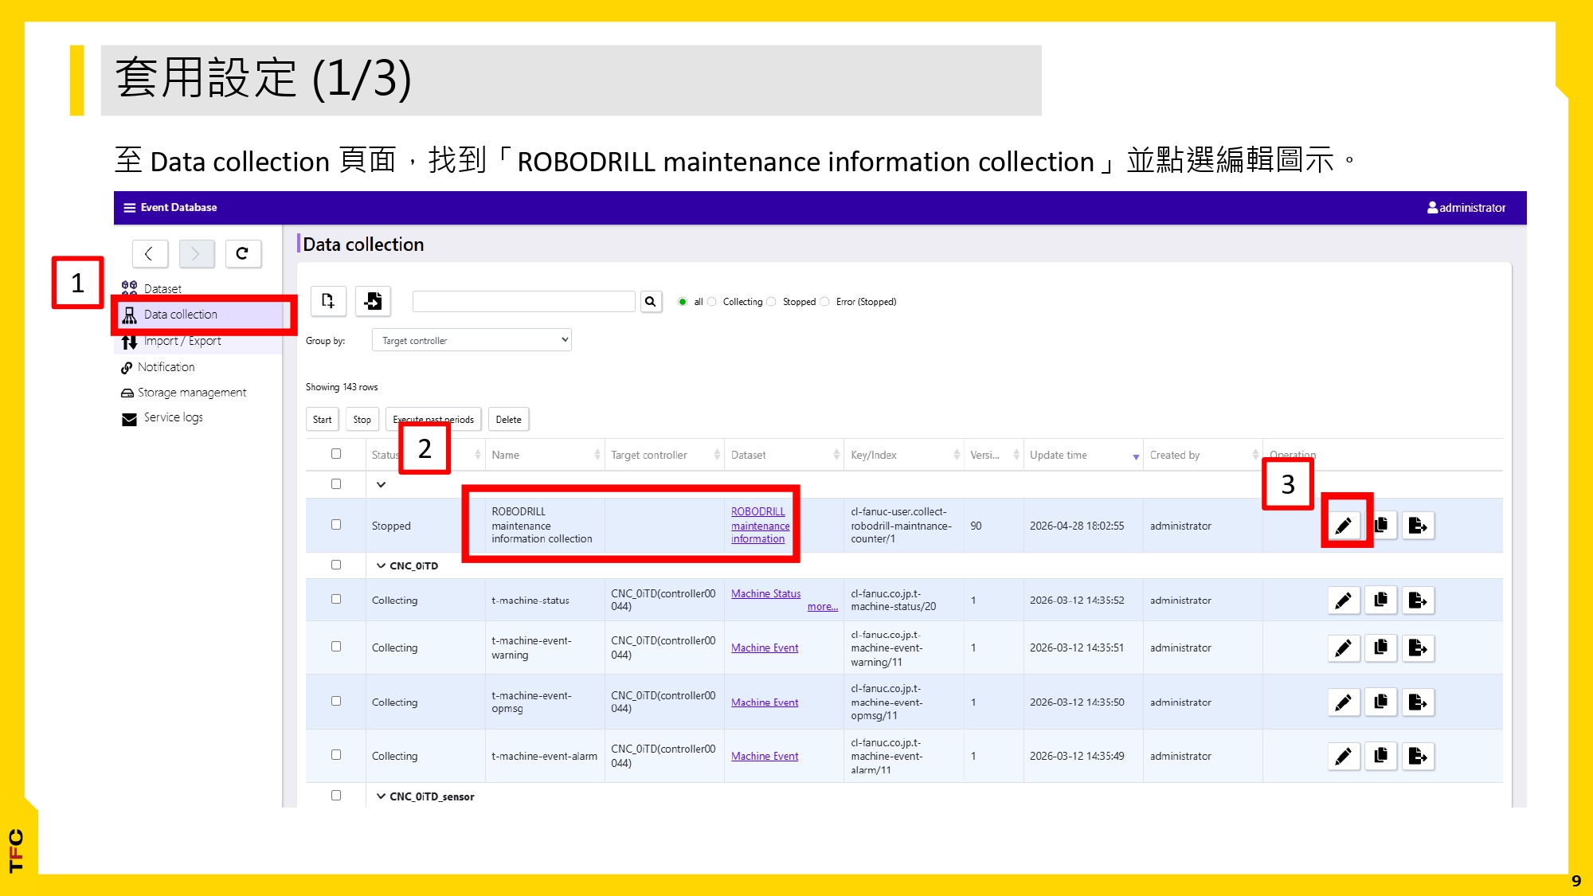This screenshot has width=1593, height=896.
Task: Export the t-machine-event-alarm row
Action: pos(1418,756)
